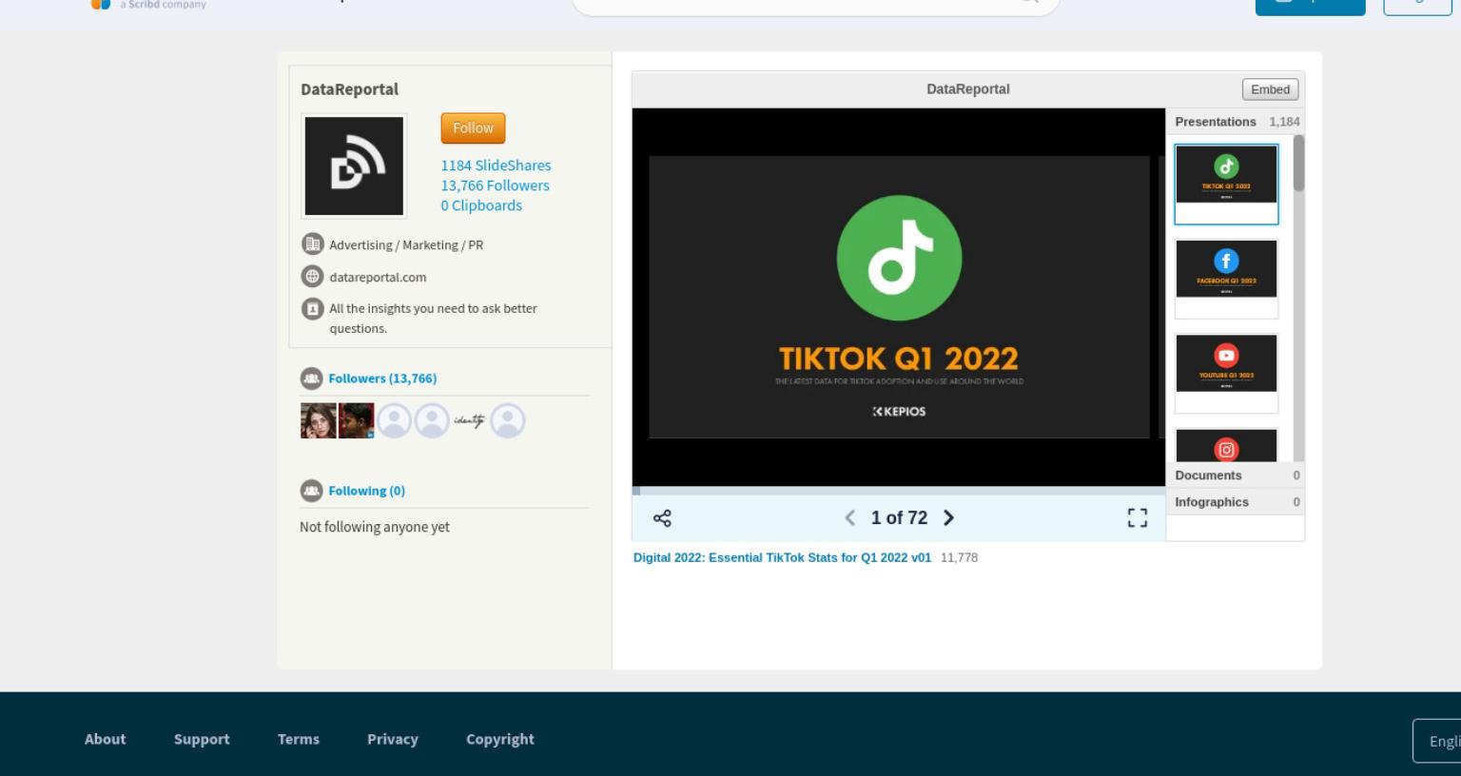Click the 1,184 count beside Presentations
1461x776 pixels.
click(1284, 122)
